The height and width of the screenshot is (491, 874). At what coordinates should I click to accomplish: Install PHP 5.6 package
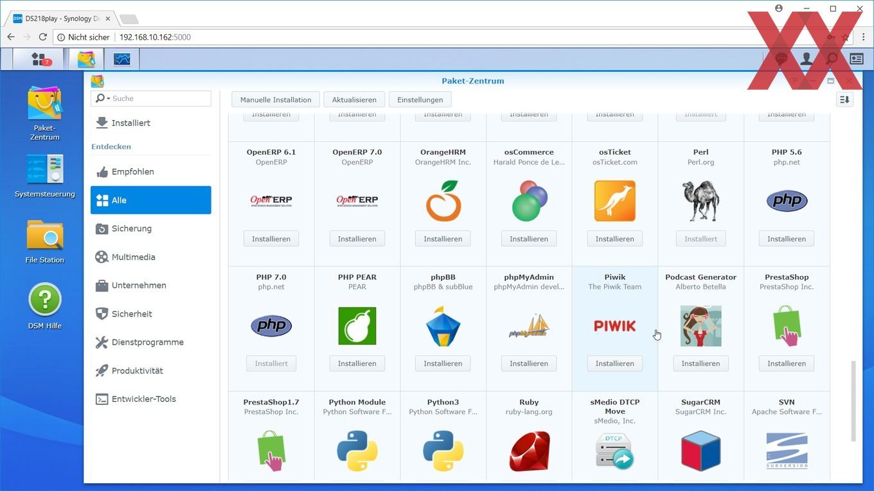[x=787, y=239]
